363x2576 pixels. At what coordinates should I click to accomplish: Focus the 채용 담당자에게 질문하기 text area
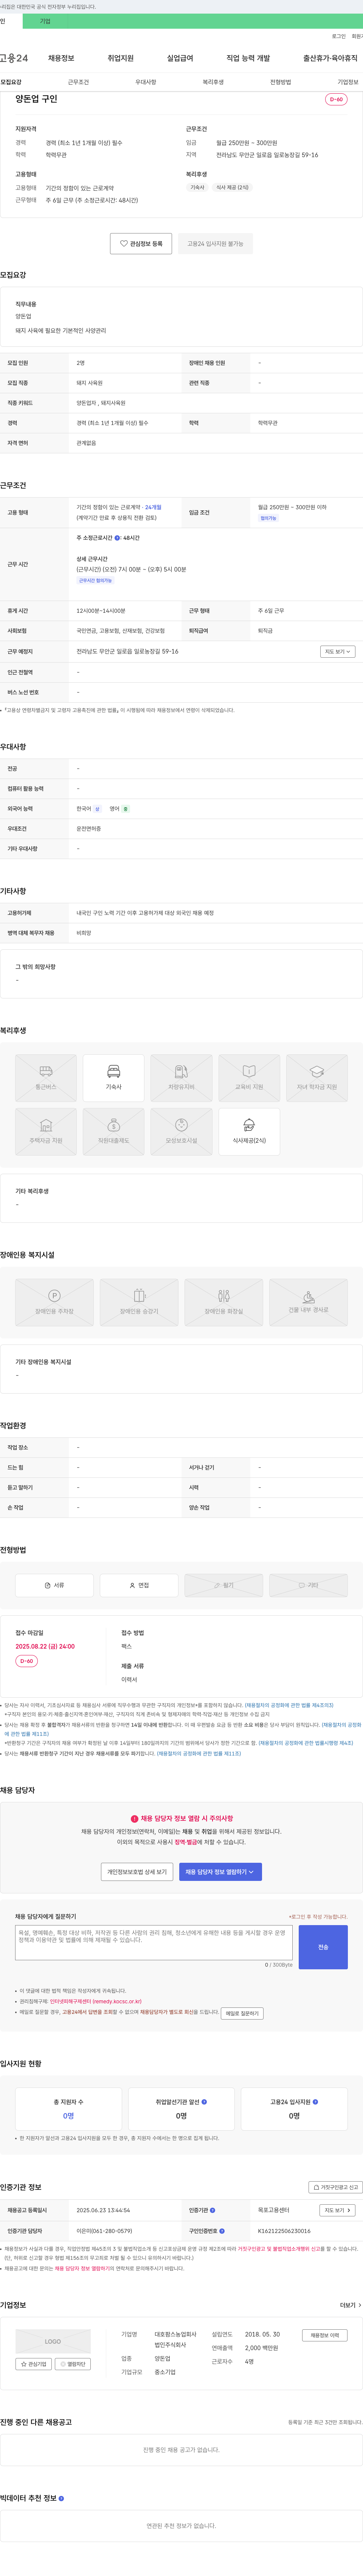coord(154,1942)
